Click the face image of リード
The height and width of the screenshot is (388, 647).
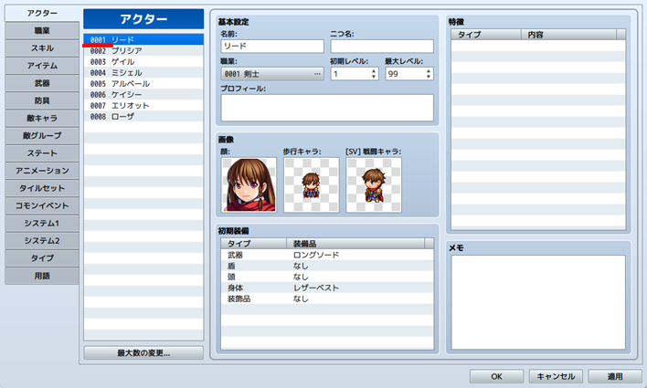coord(249,184)
